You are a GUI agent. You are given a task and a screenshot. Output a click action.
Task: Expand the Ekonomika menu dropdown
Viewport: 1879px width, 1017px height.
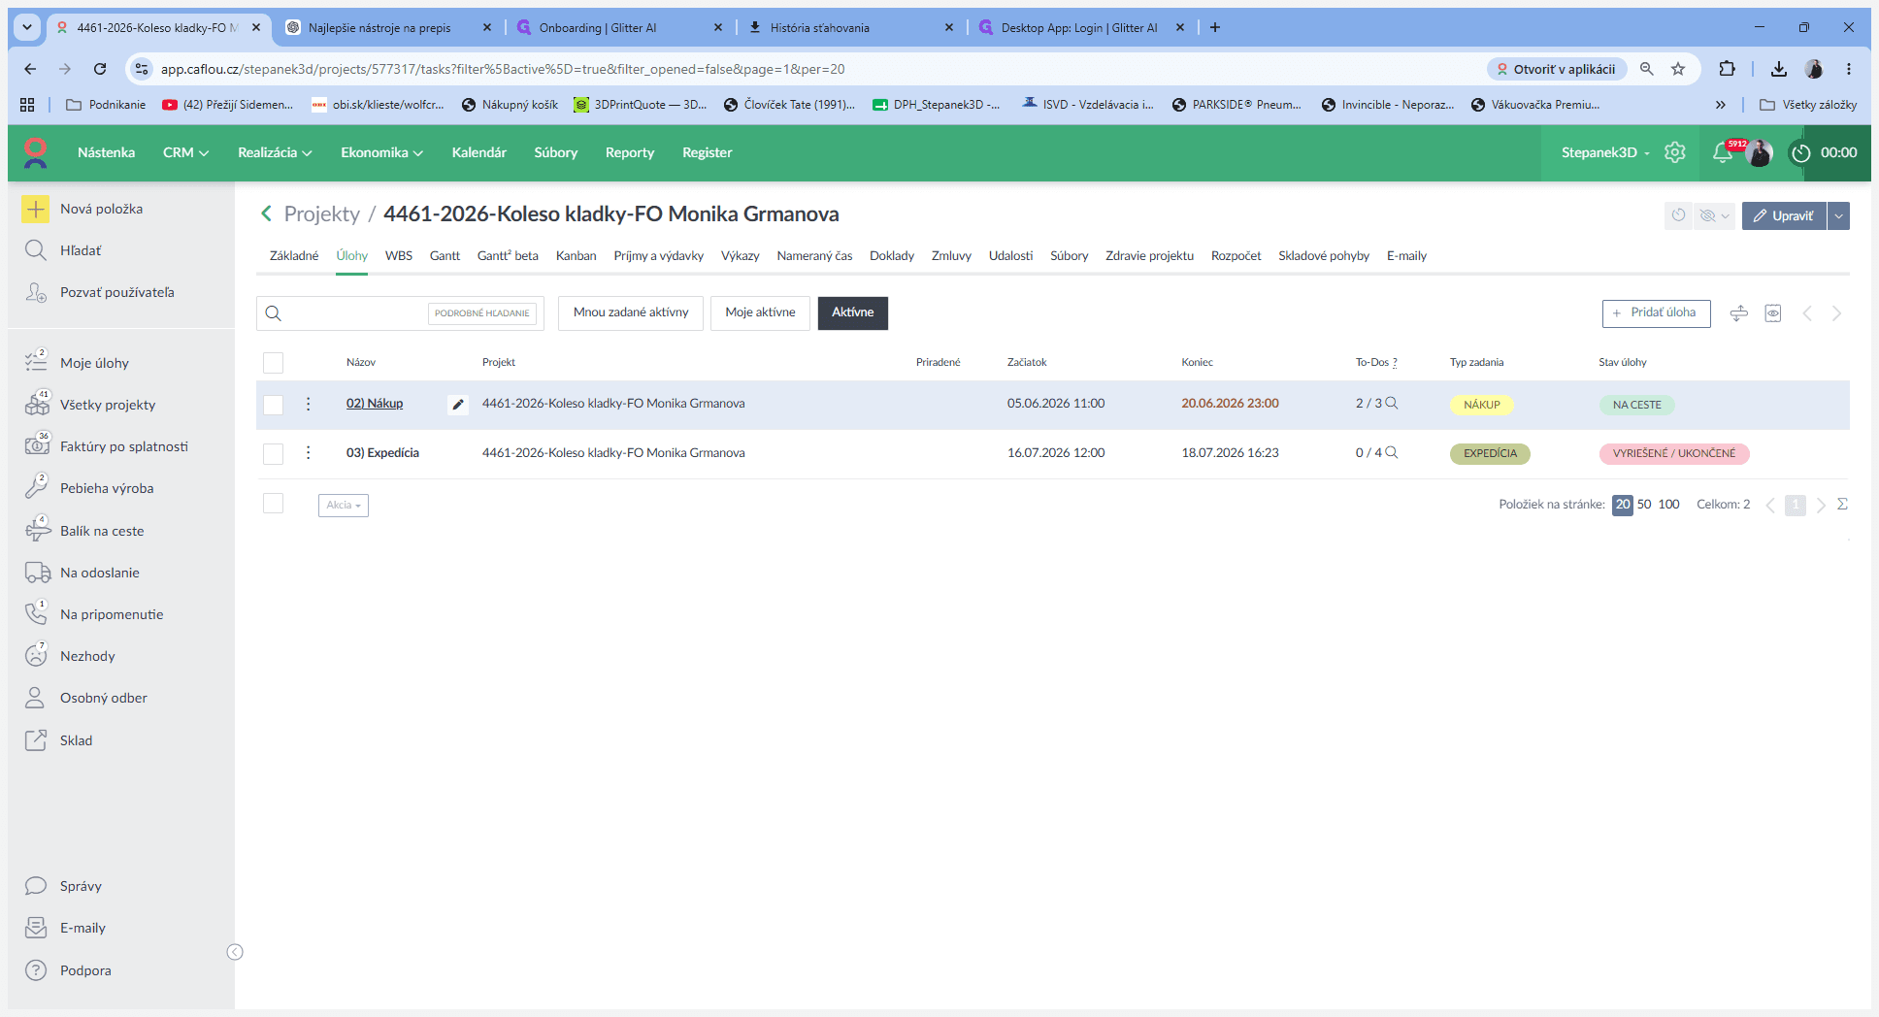(x=381, y=152)
